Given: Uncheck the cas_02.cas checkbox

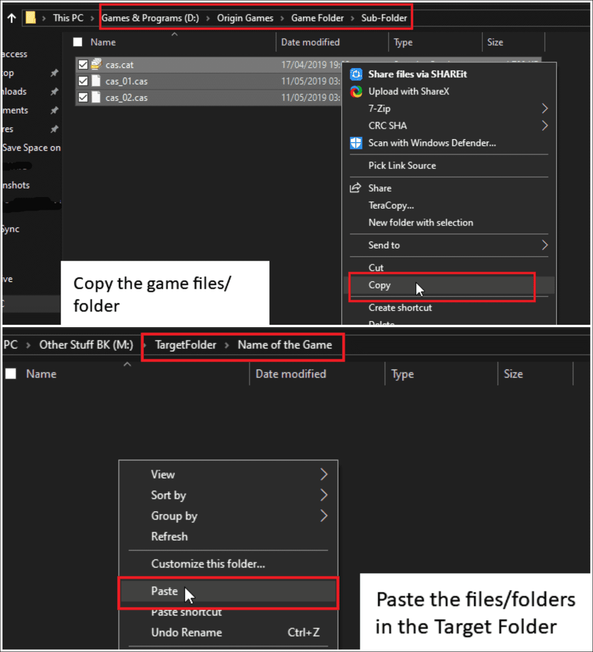Looking at the screenshot, I should (83, 97).
